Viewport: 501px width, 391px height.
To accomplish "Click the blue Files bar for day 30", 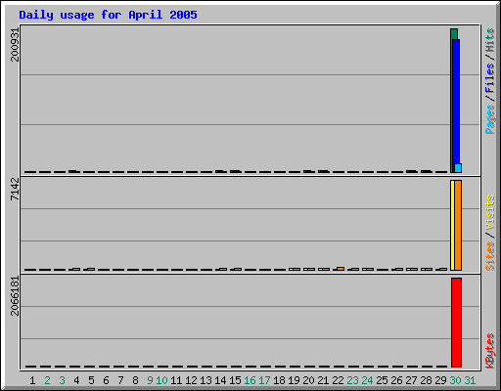I will tap(456, 106).
